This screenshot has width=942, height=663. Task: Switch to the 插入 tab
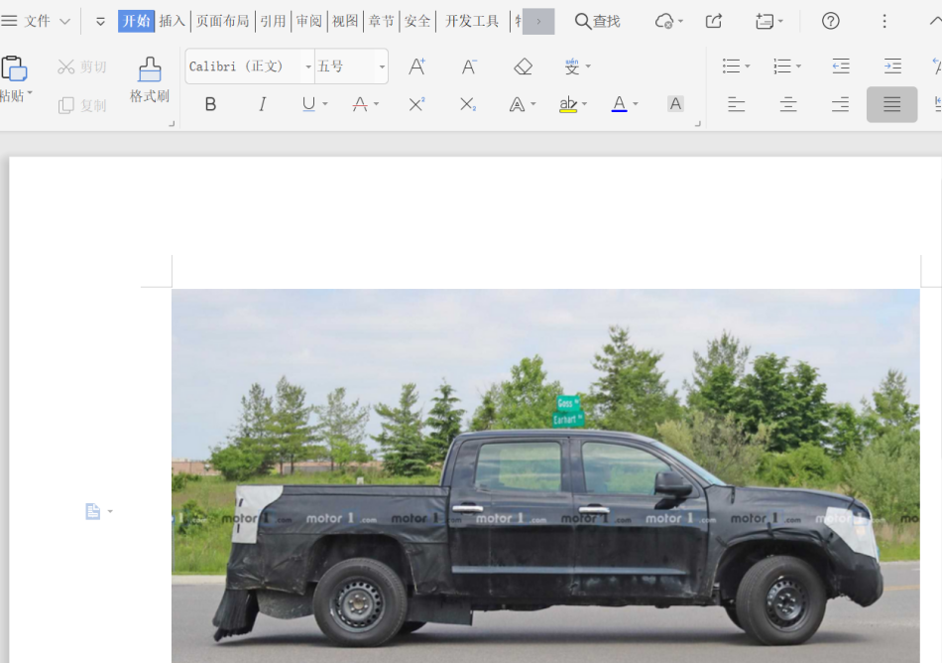tap(172, 21)
